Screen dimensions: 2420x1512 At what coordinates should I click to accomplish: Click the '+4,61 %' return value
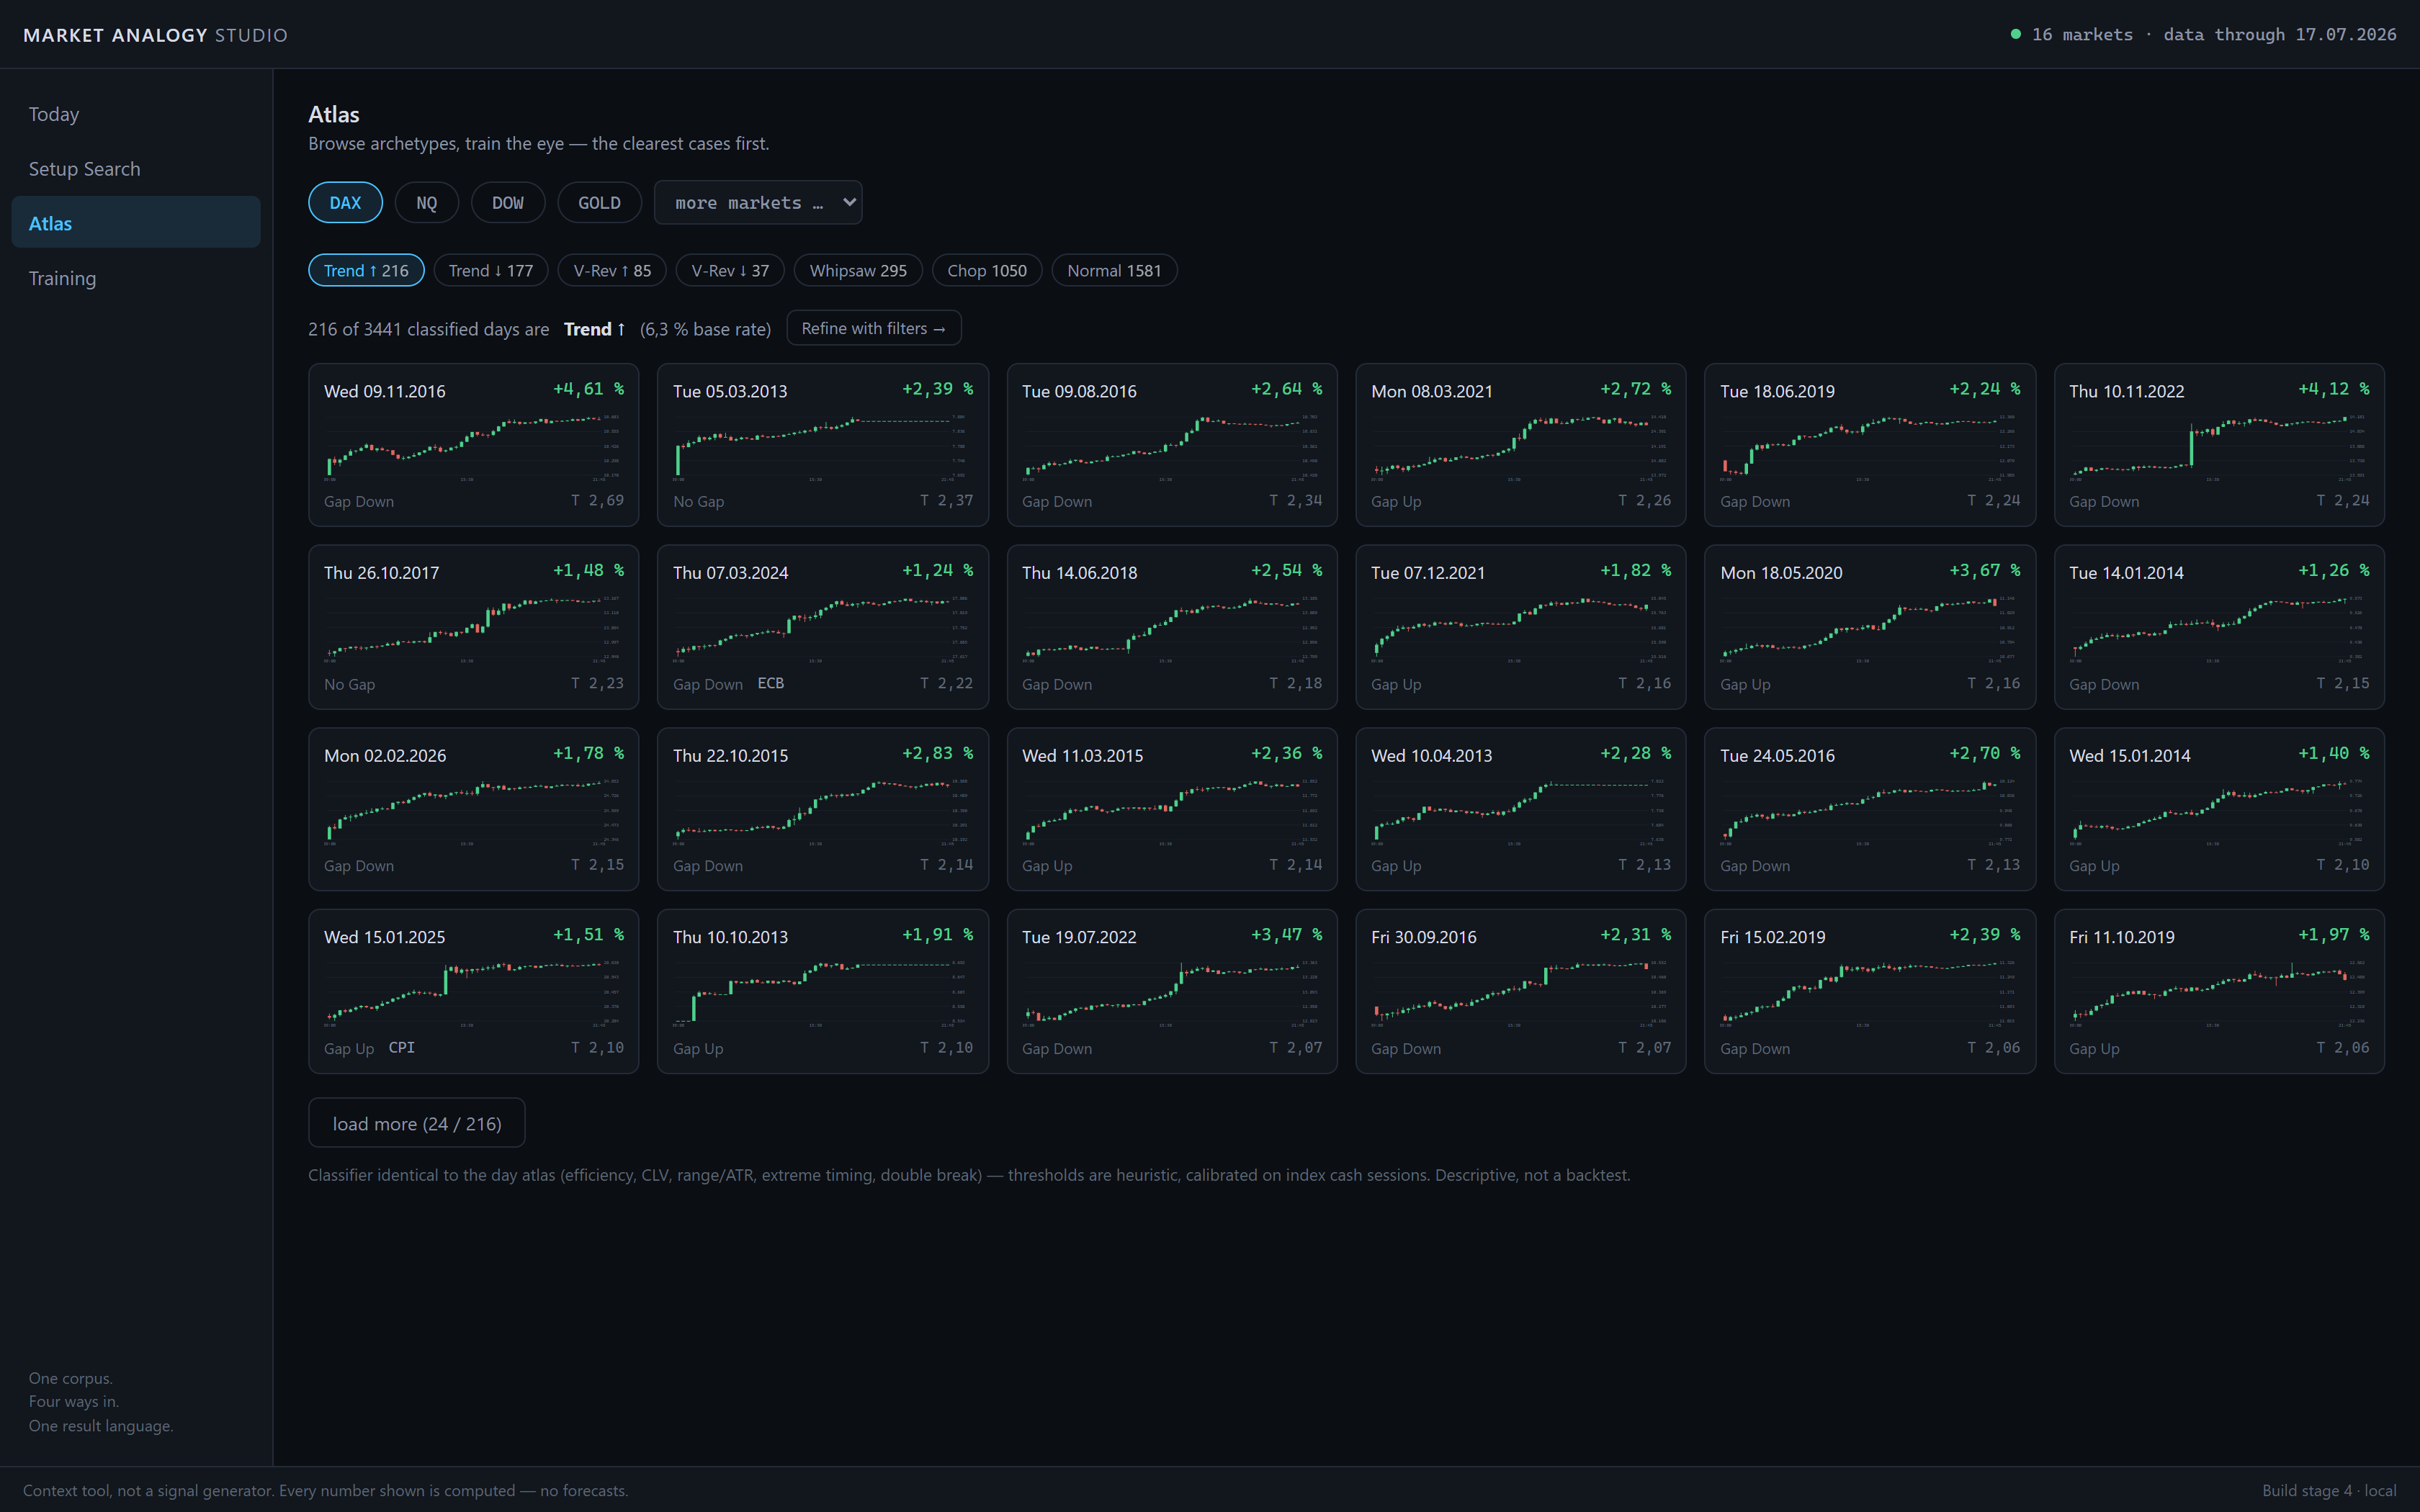click(589, 389)
